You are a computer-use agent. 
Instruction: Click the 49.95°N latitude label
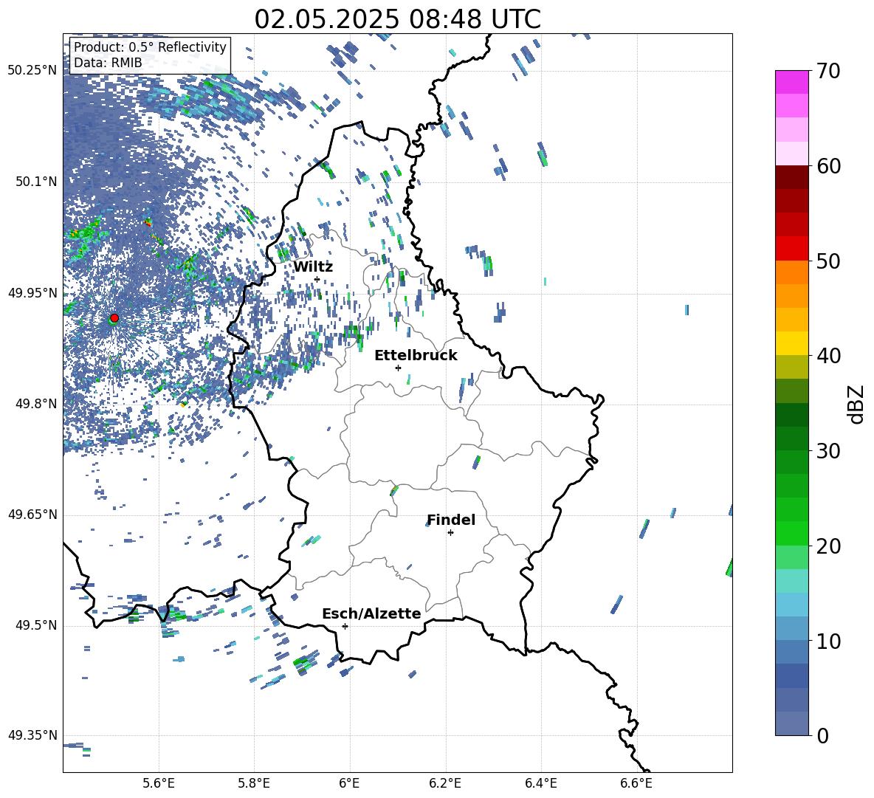click(x=32, y=292)
